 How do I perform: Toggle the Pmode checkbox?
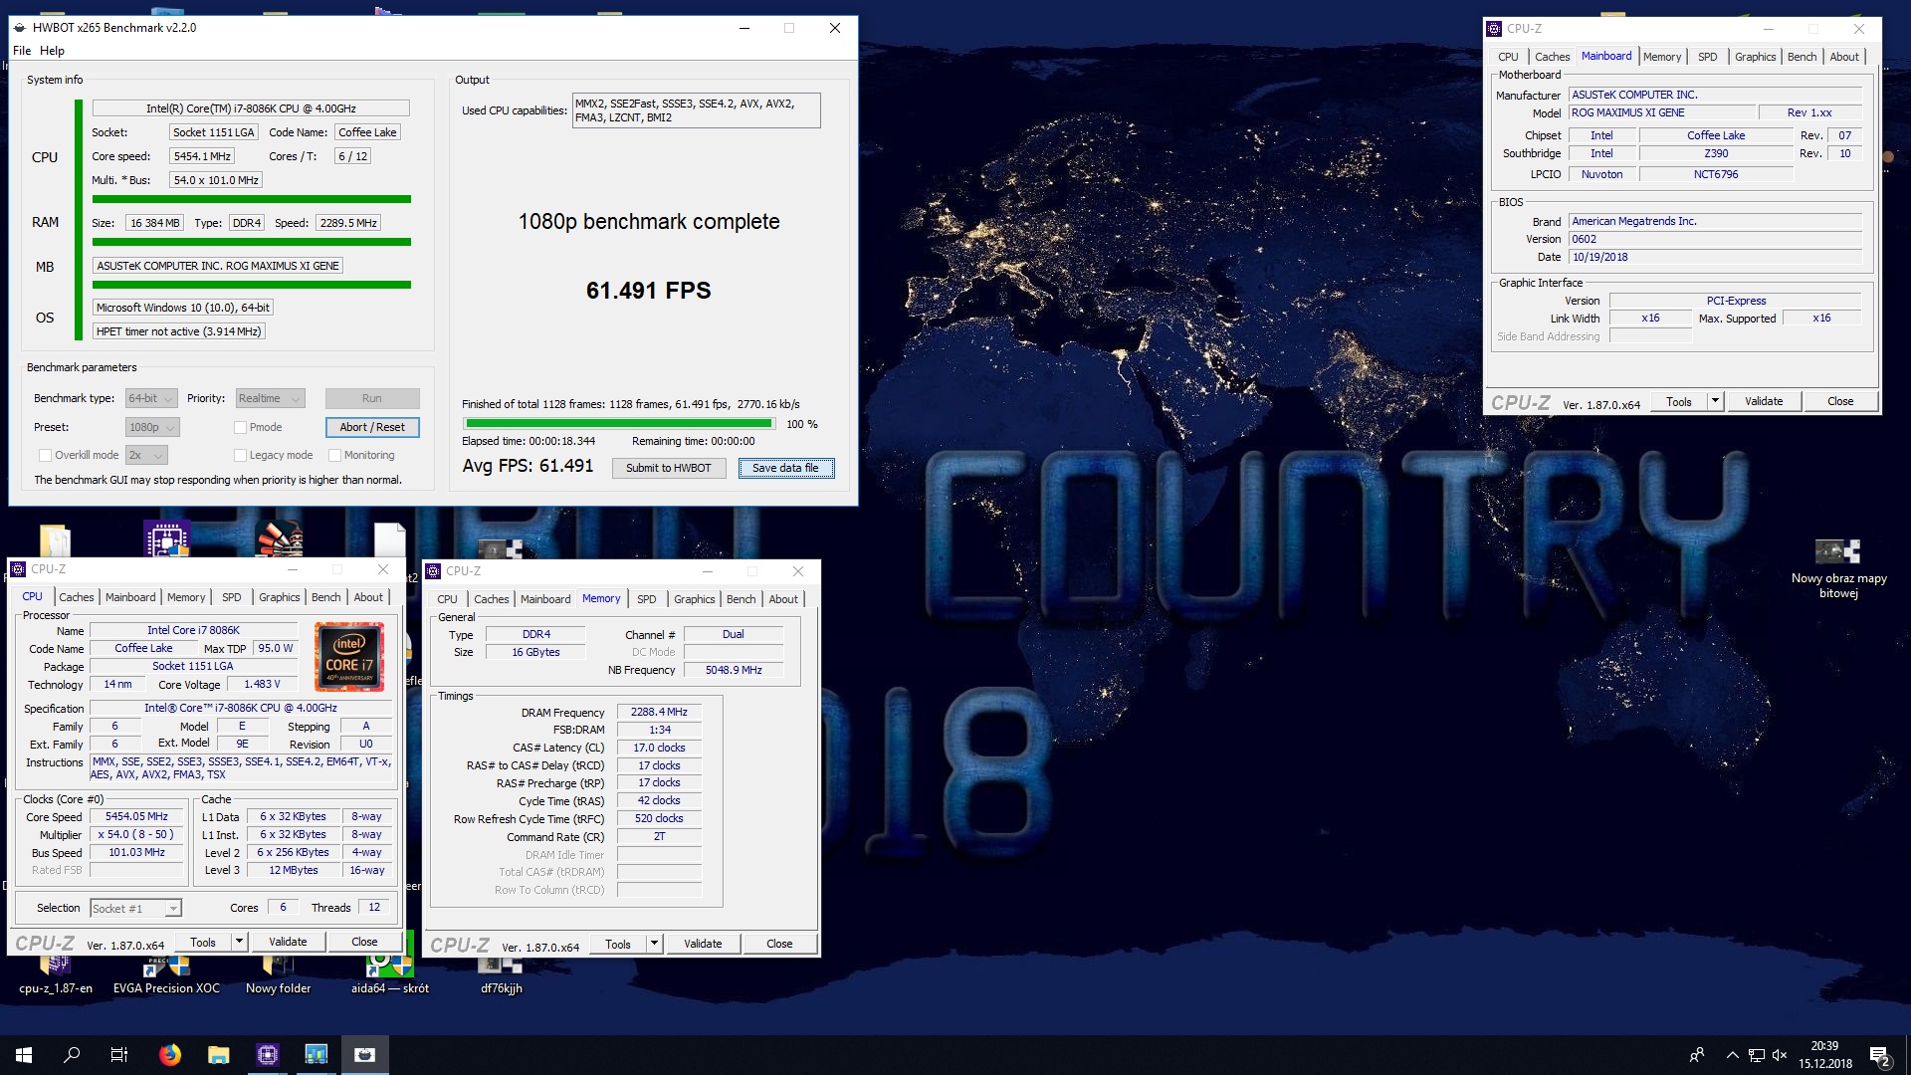point(240,427)
